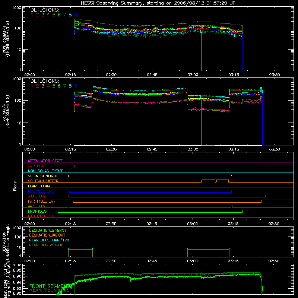
Task: Select blue detector 9 in rear segments legend
Action: tap(76, 86)
